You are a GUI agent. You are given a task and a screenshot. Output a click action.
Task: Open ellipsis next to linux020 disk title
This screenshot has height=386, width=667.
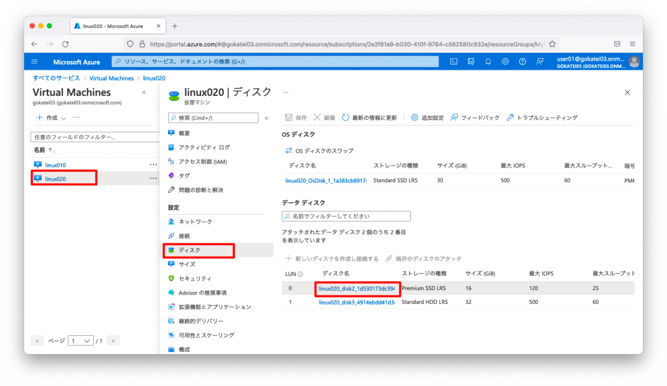click(285, 93)
